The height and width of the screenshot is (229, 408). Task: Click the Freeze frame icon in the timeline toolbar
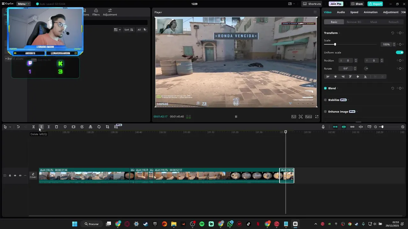[x=74, y=127]
